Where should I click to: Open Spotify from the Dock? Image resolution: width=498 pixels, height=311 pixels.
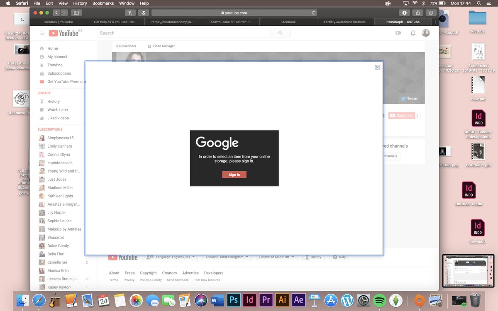(380, 300)
